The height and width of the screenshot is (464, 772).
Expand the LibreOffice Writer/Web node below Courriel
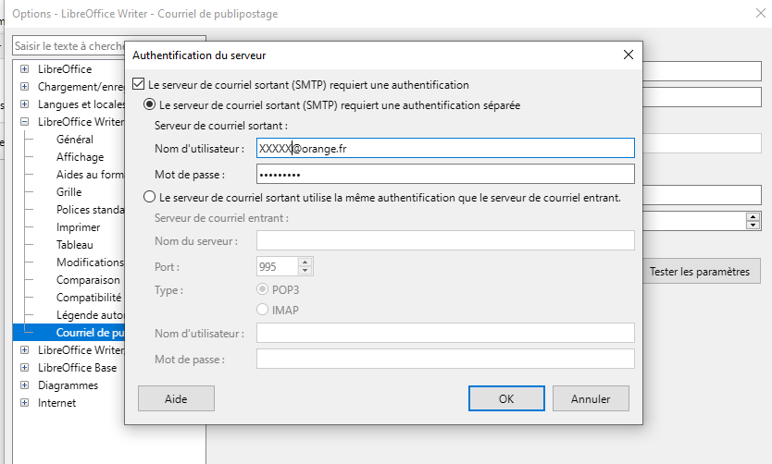25,350
